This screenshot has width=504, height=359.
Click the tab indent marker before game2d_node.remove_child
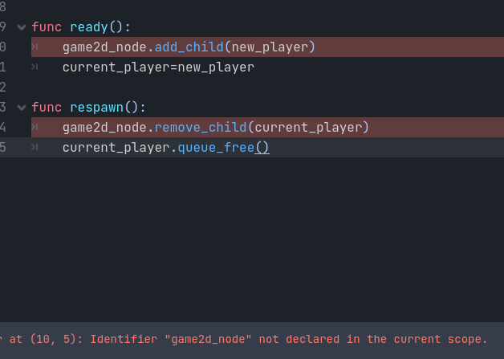(35, 128)
